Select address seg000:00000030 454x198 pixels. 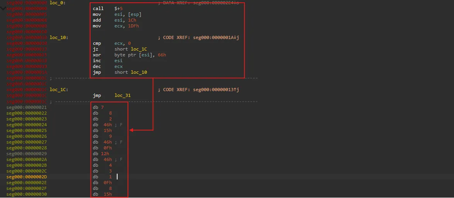click(x=27, y=194)
